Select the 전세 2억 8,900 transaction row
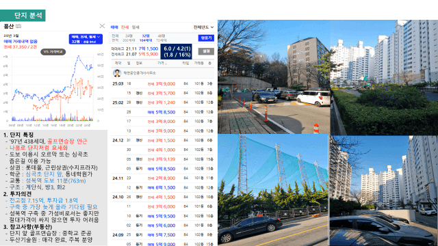Screen dimensions: 438x246 [163, 178]
